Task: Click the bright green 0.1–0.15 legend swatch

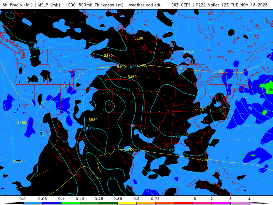Action: point(71,203)
